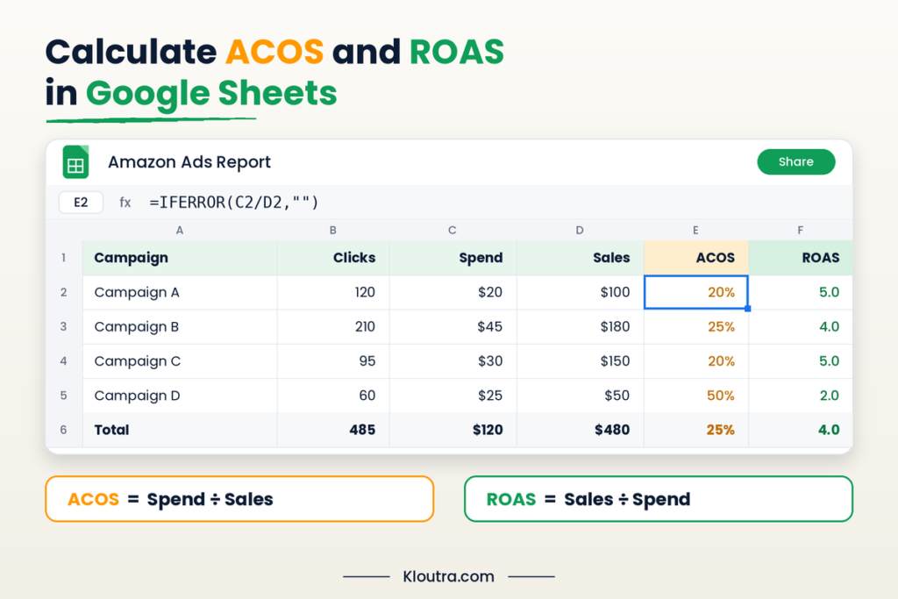Select column A header
The width and height of the screenshot is (898, 599).
(180, 230)
